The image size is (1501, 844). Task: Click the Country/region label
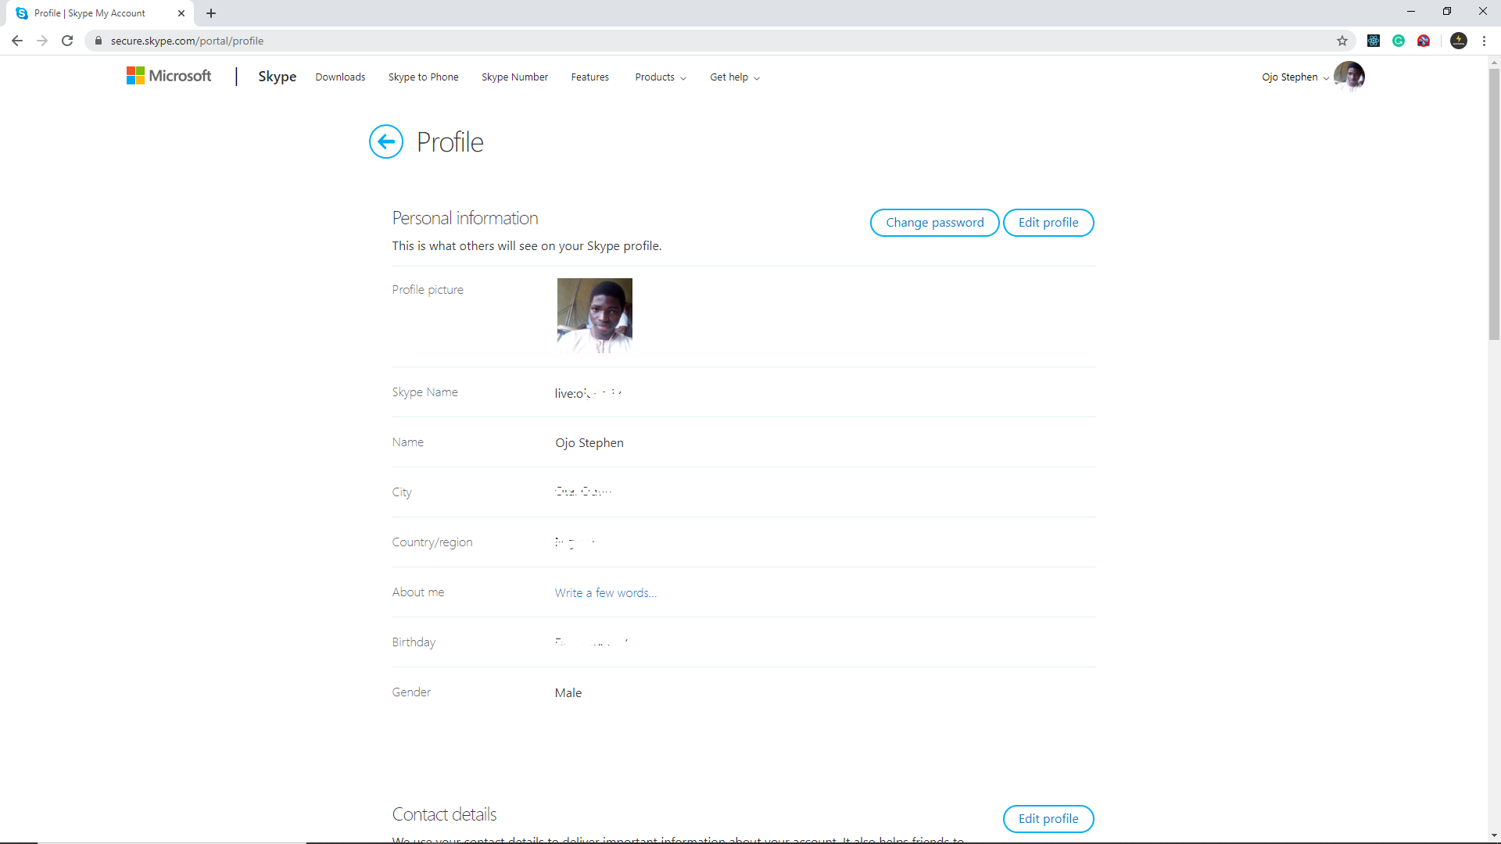point(432,542)
